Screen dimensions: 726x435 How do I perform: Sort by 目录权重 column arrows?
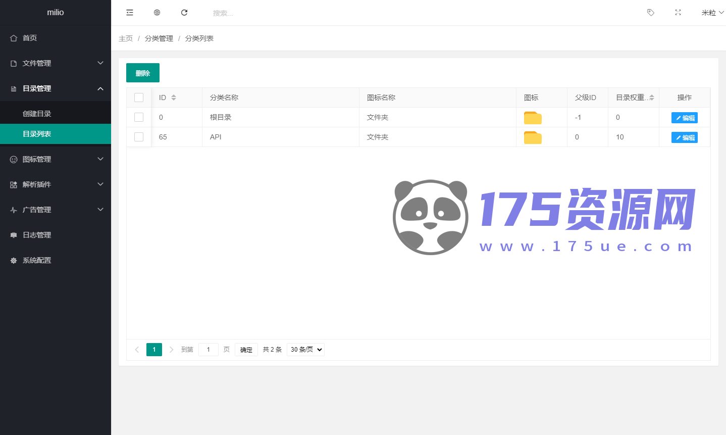point(652,98)
